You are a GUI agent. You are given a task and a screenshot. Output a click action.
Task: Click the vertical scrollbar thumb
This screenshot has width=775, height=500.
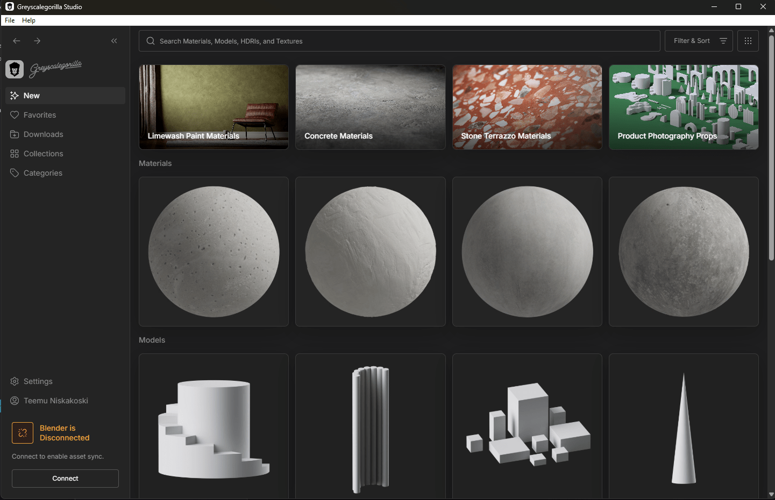771,148
